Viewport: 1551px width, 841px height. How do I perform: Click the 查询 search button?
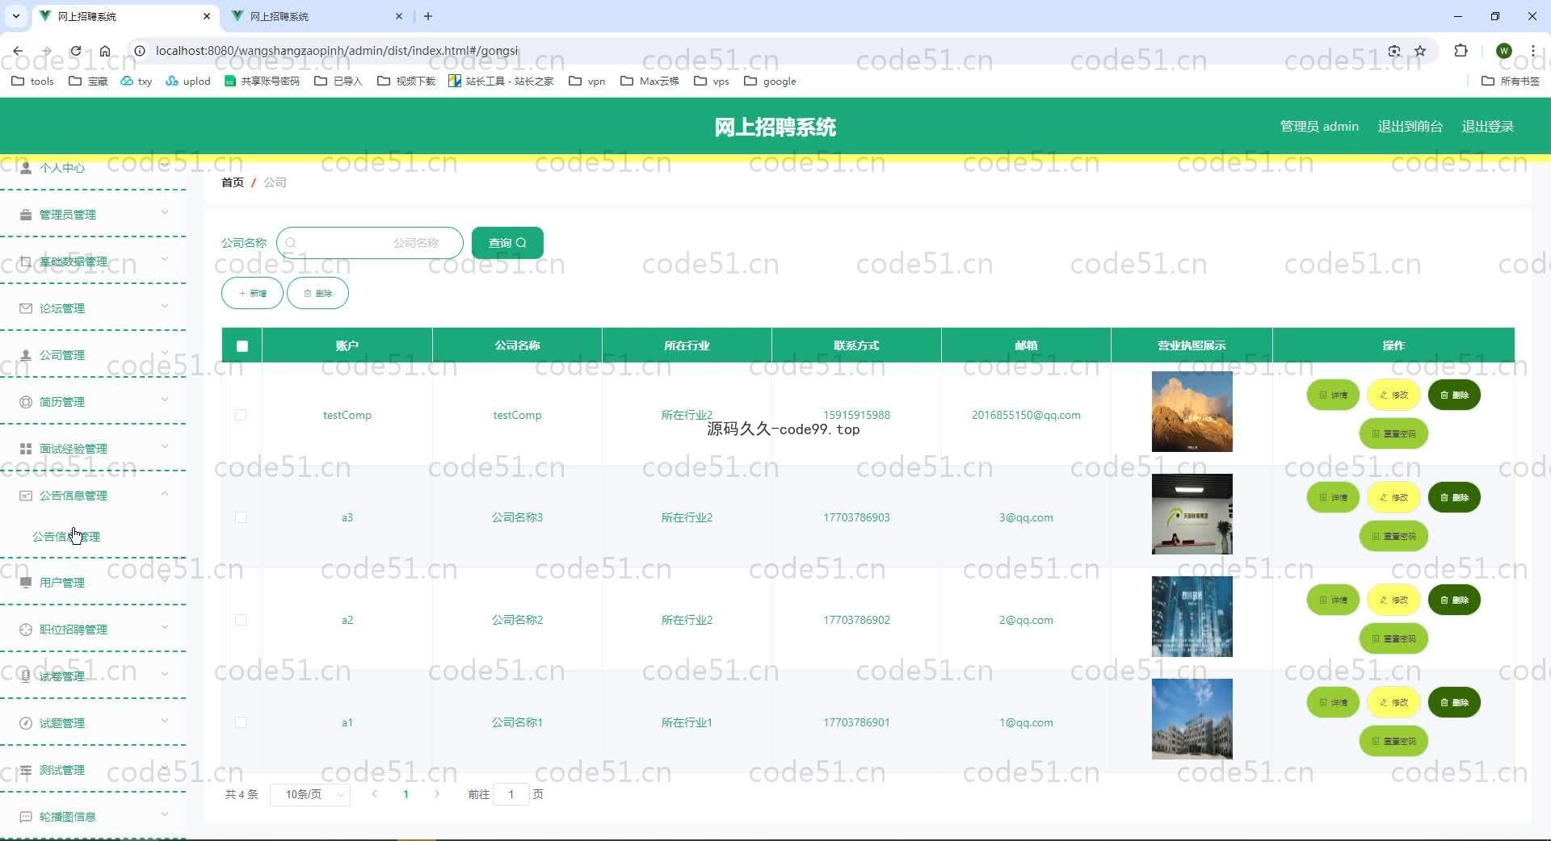tap(507, 243)
